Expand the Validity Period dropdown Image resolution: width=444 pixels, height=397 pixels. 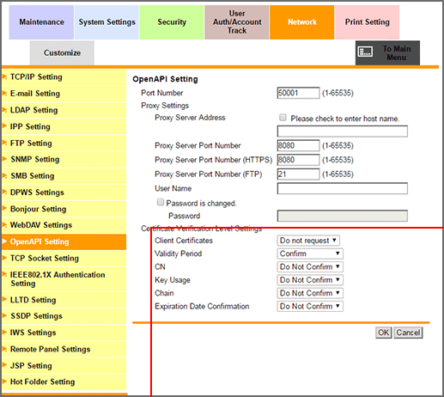point(310,253)
